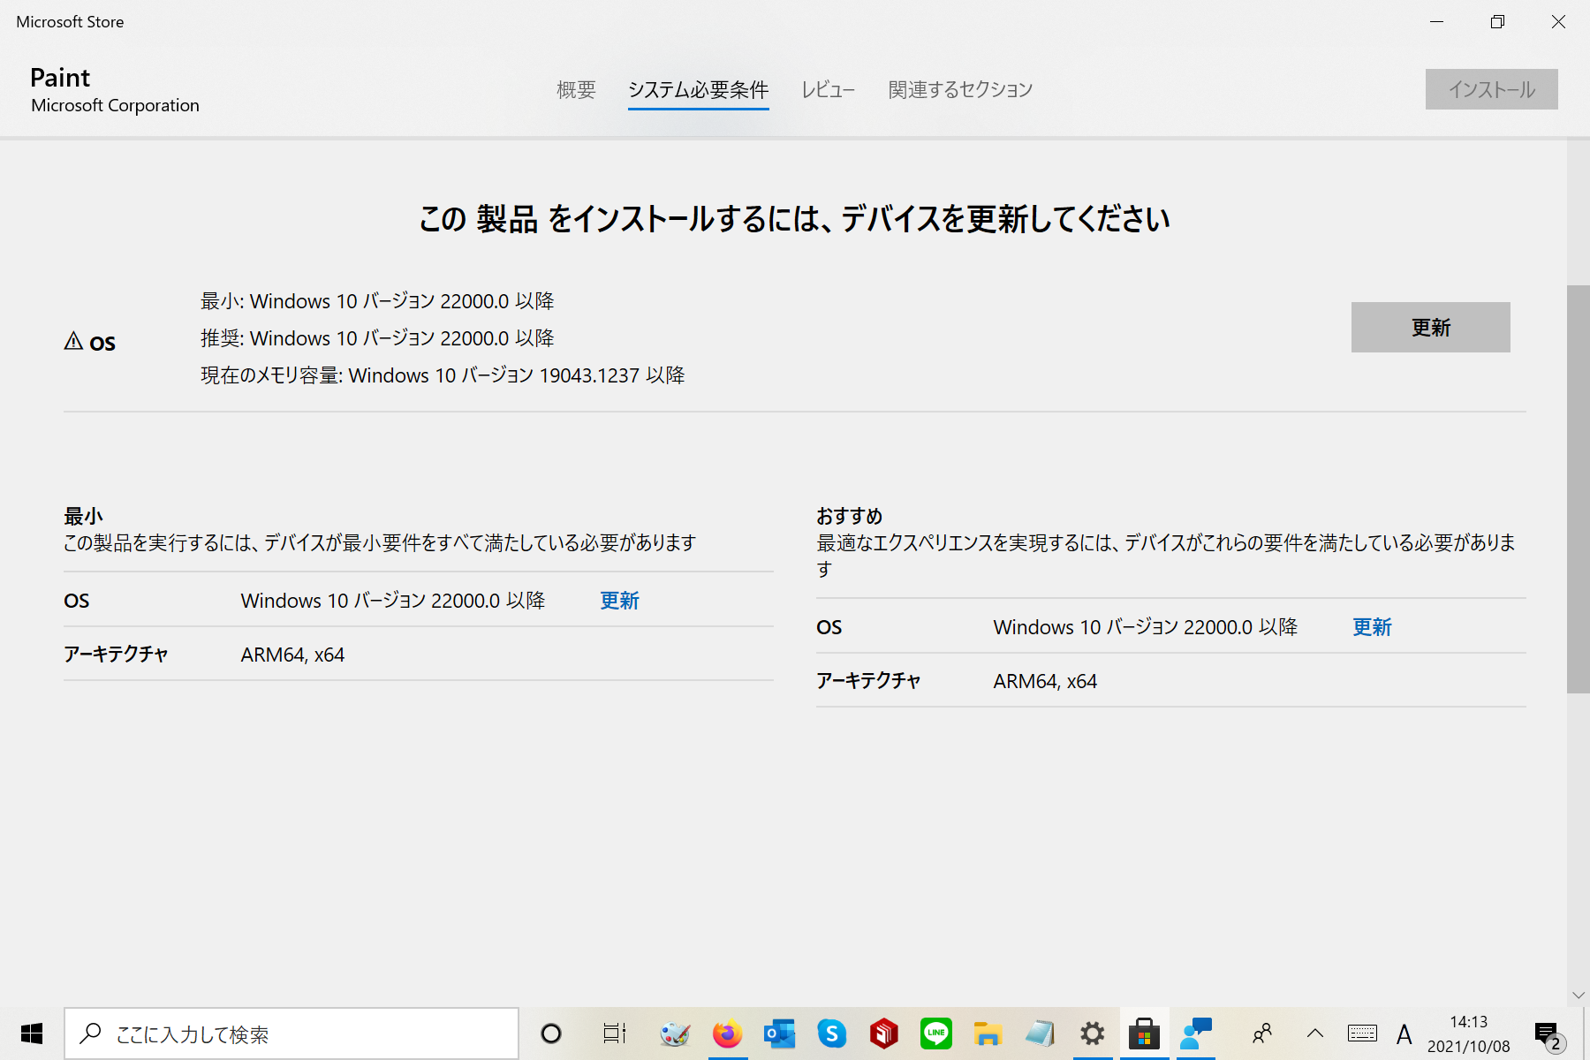Toggle the IME input mode A indicator
This screenshot has width=1590, height=1060.
pyautogui.click(x=1404, y=1033)
